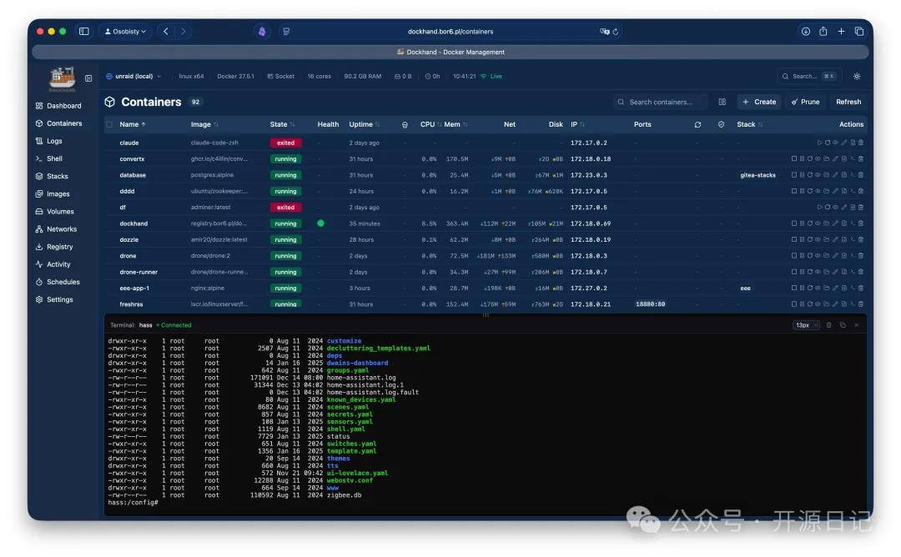Restart the database container
901x557 pixels.
(x=809, y=174)
